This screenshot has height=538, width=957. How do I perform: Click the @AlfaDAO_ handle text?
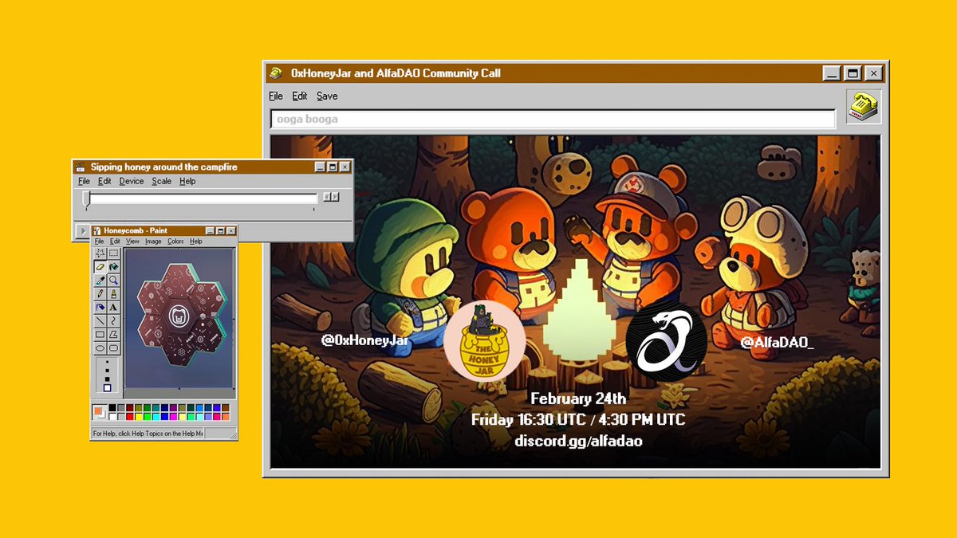(x=777, y=342)
